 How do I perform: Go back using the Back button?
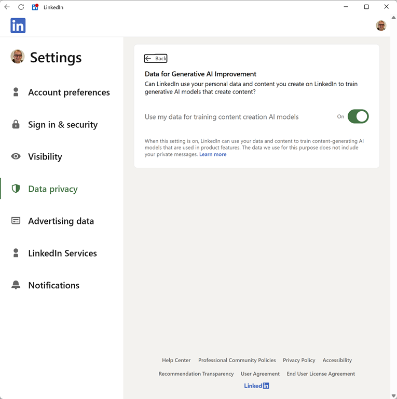point(156,59)
